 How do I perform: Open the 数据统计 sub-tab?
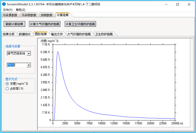(x=25, y=34)
